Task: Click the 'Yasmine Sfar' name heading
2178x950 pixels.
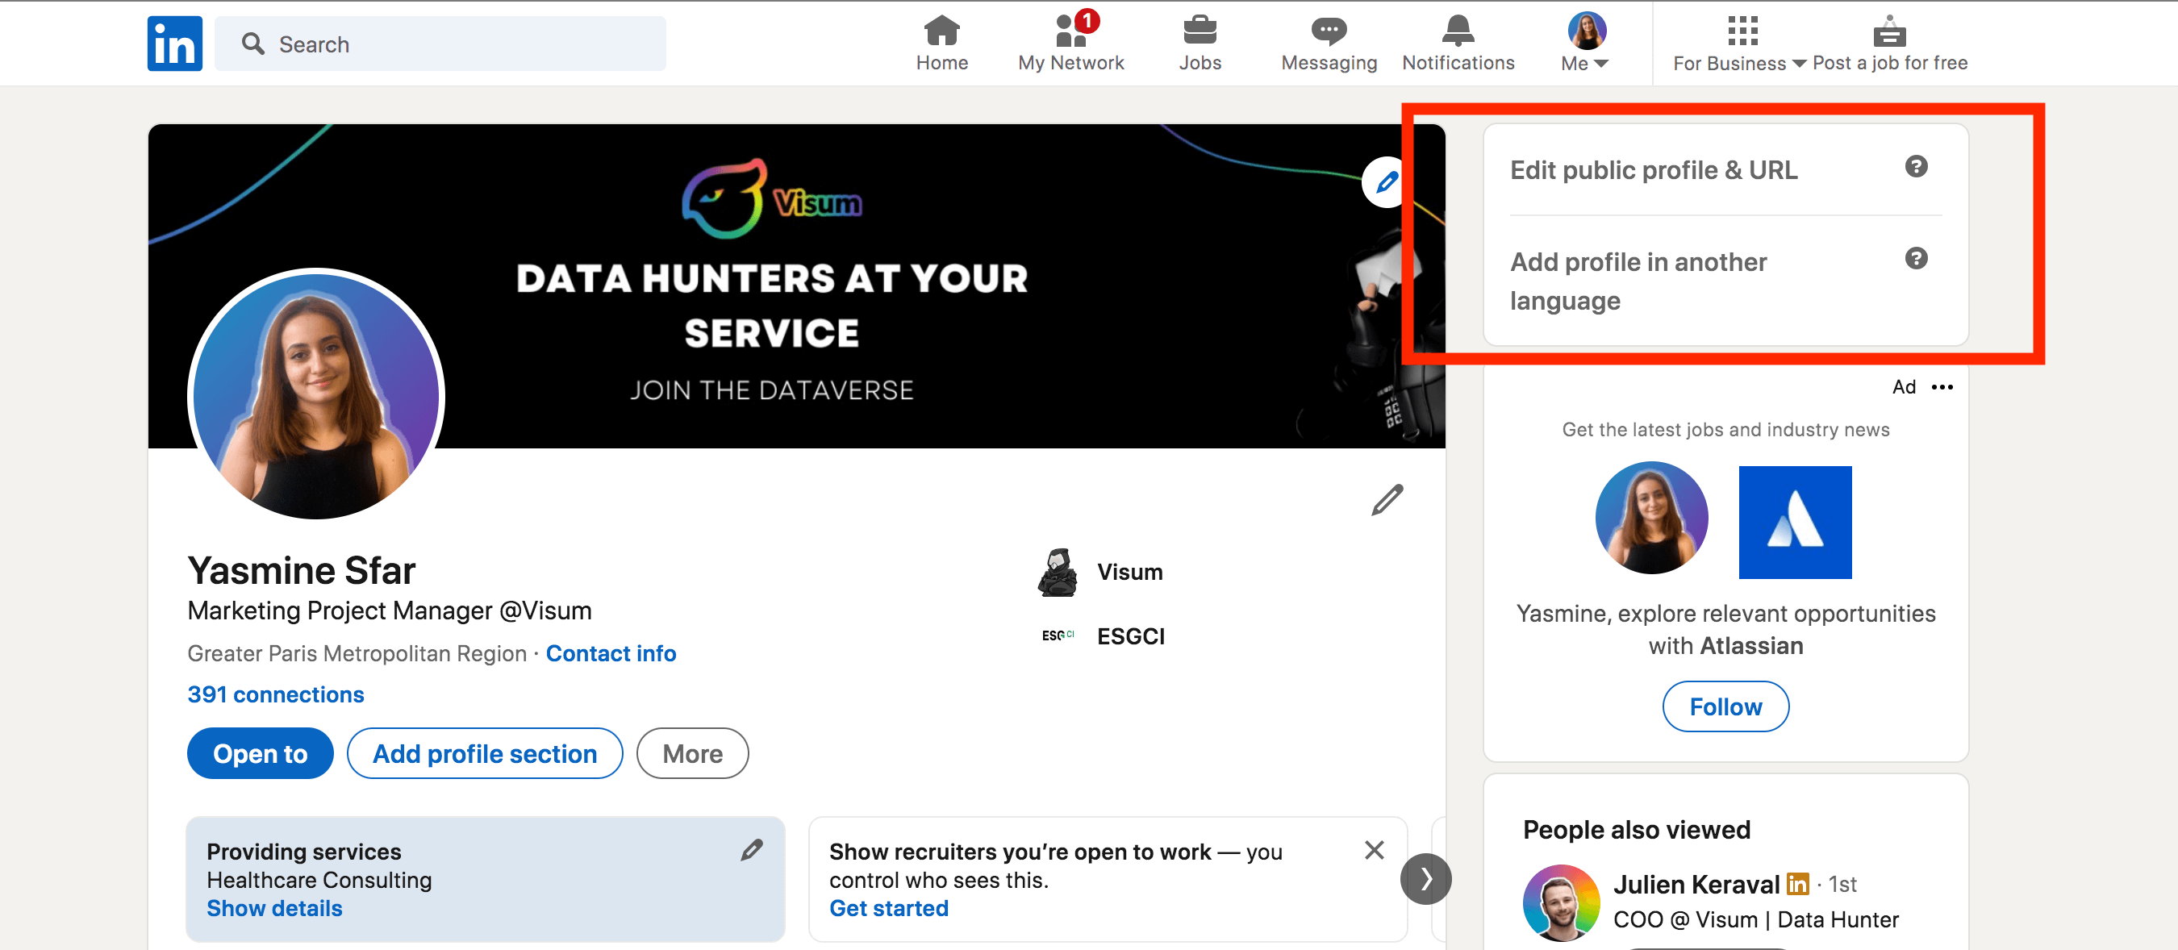Action: click(301, 570)
